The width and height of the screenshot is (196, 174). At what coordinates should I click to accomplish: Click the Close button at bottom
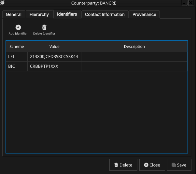point(152,165)
